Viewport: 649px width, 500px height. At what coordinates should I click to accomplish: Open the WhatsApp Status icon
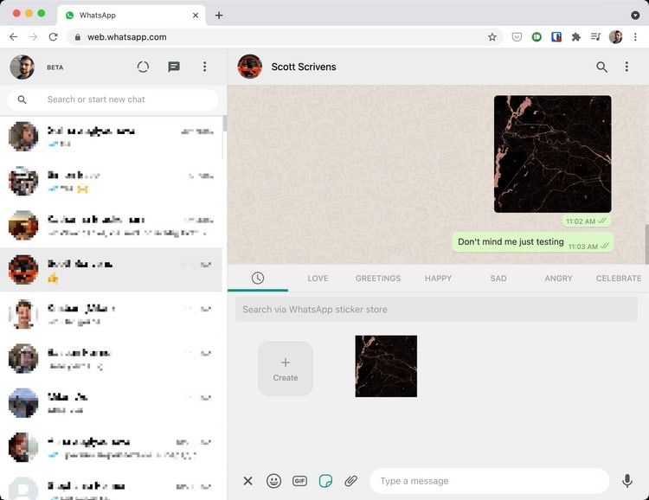point(143,67)
